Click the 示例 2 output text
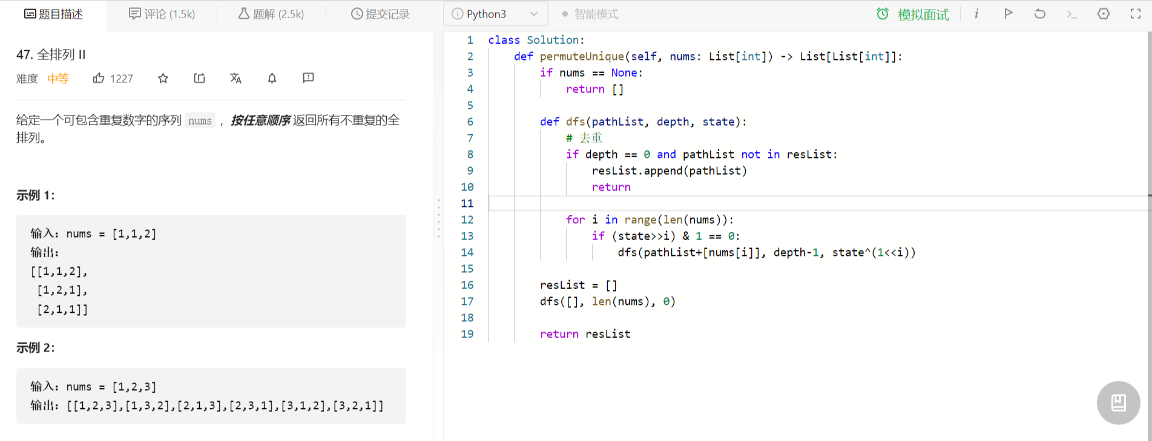Image resolution: width=1152 pixels, height=441 pixels. [x=207, y=405]
